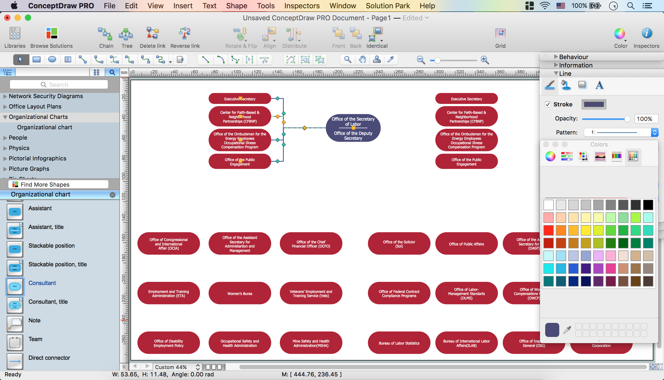Open the Browse Solutions panel
The height and width of the screenshot is (380, 664).
tap(51, 34)
